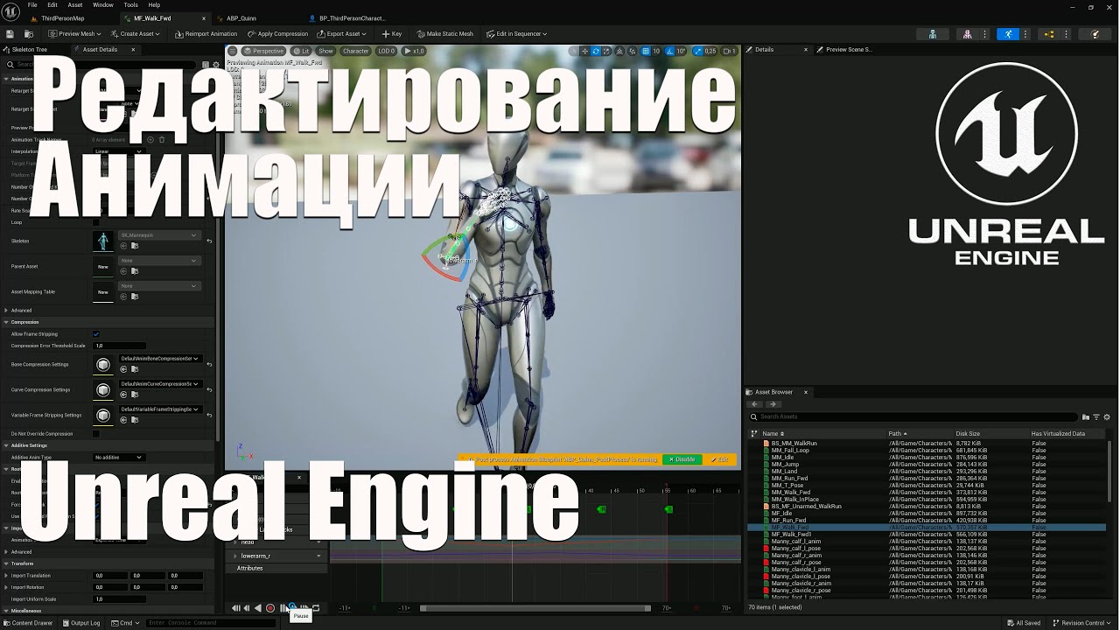The image size is (1120, 630).
Task: Open the Window menu
Action: point(102,5)
